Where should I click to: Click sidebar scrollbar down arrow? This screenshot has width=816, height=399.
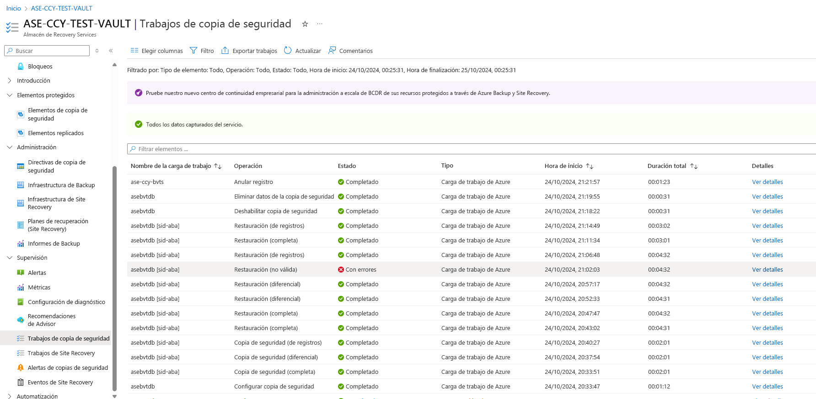click(x=114, y=396)
